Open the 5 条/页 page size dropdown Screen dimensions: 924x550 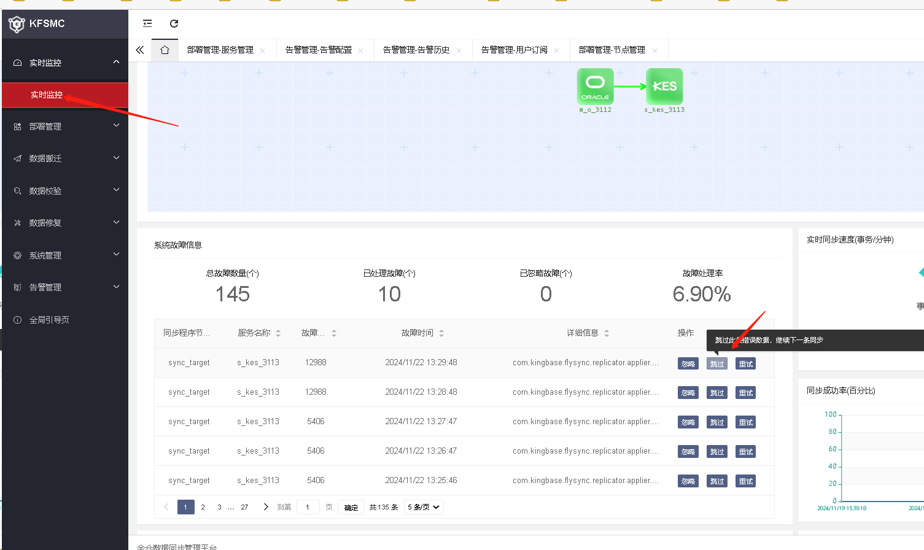point(424,507)
